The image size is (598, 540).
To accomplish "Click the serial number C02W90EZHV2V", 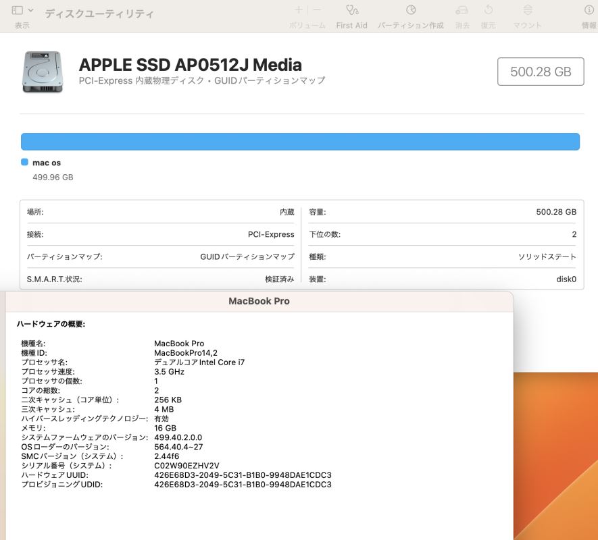I will [x=186, y=466].
